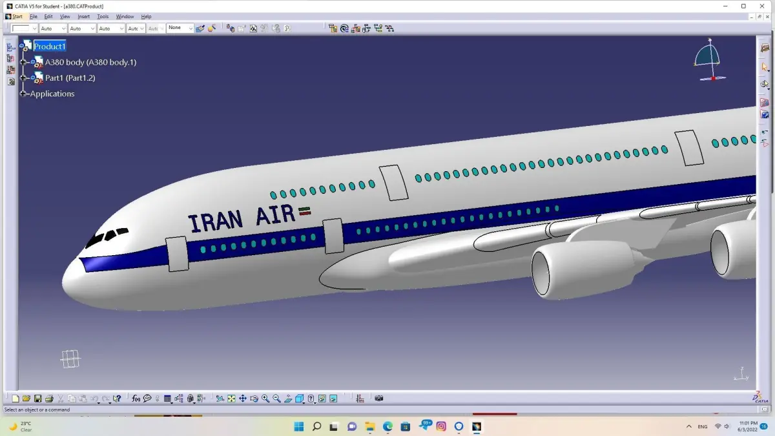Click the Capture camera icon
Screen dimensions: 775x436
[x=379, y=399]
